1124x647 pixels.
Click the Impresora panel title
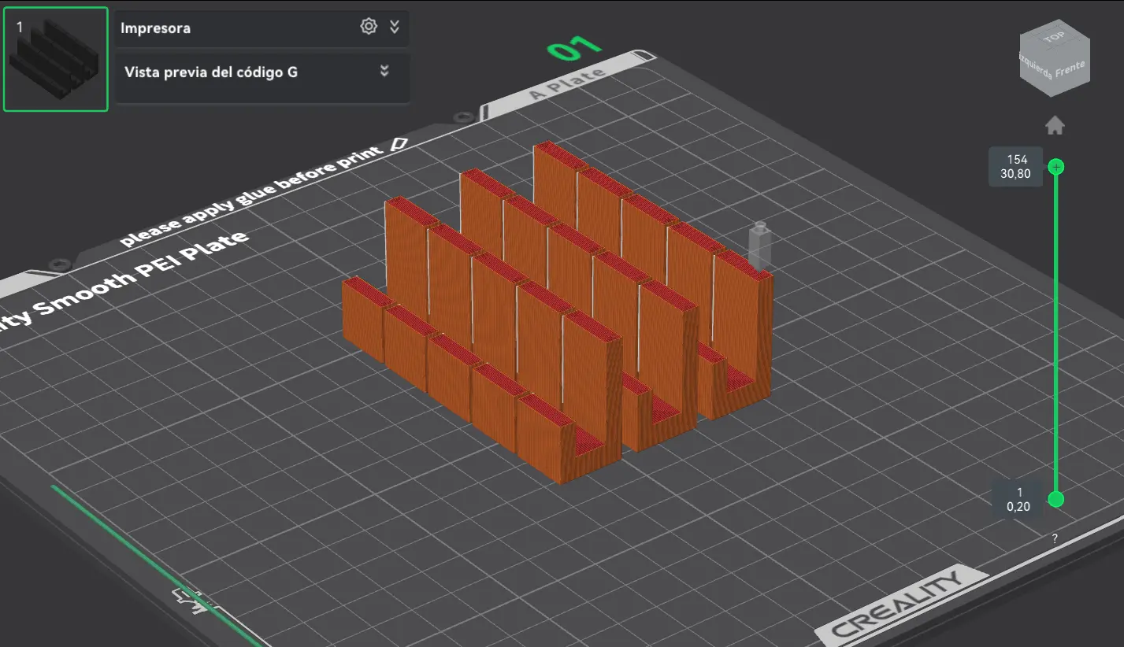[155, 28]
